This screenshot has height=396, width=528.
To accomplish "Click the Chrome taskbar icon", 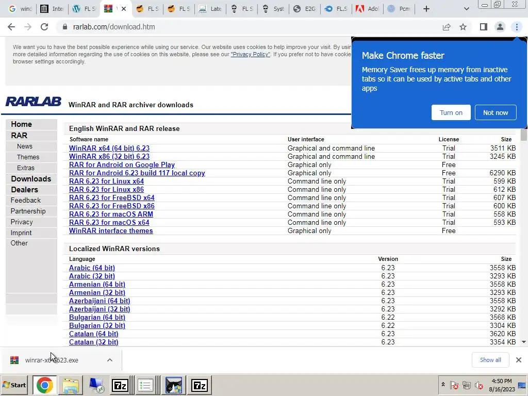I will (x=44, y=385).
